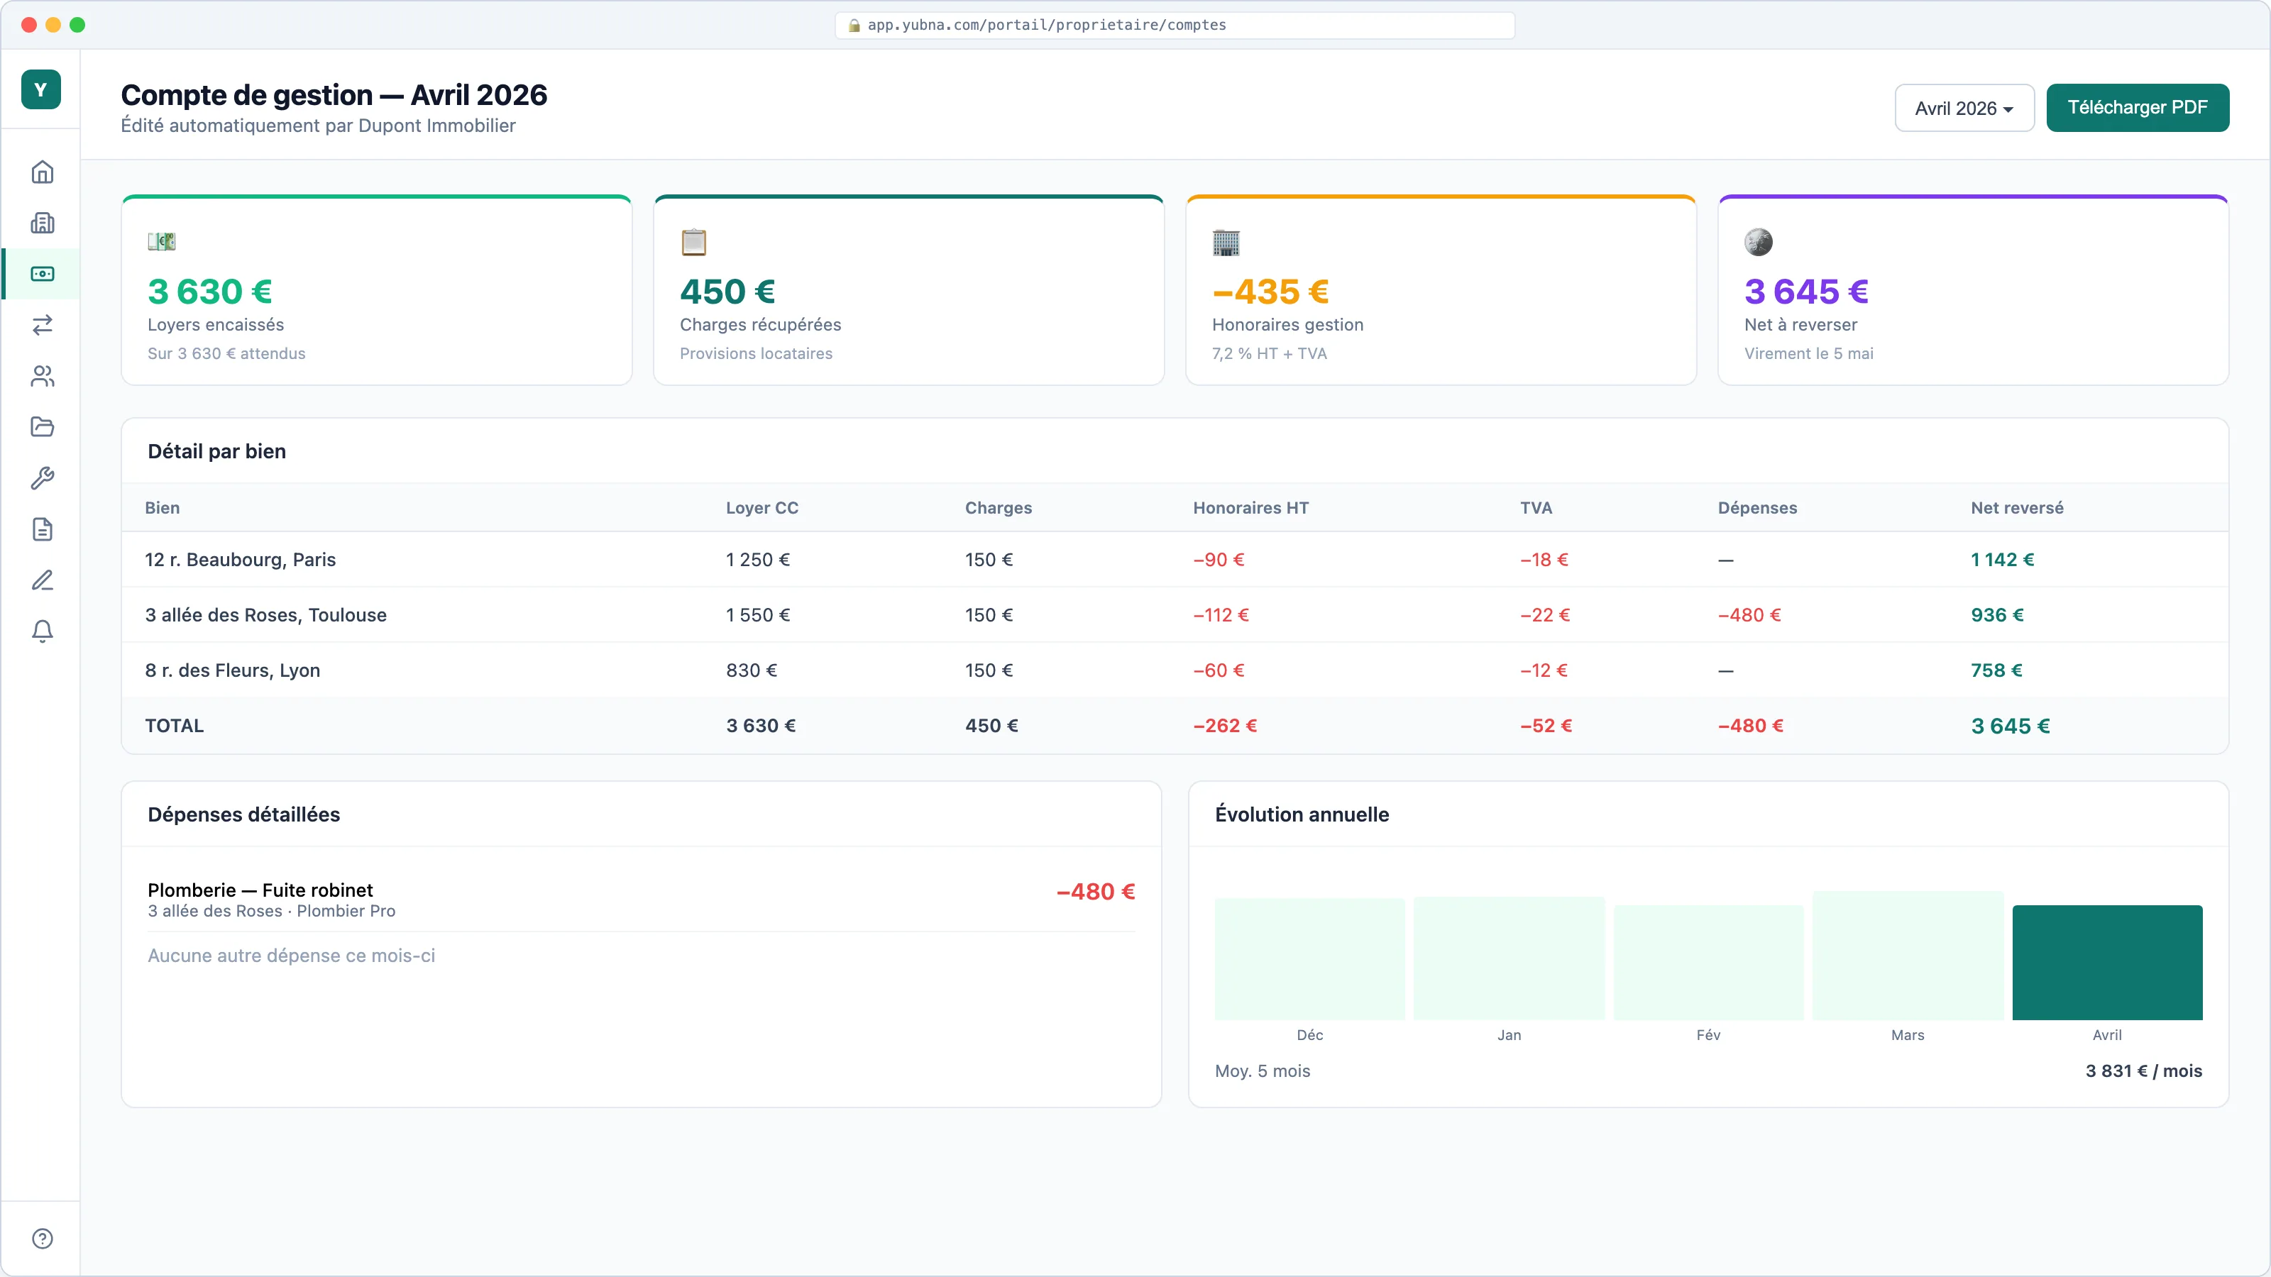Open the open-folder sidebar icon
The height and width of the screenshot is (1277, 2271).
click(x=43, y=427)
